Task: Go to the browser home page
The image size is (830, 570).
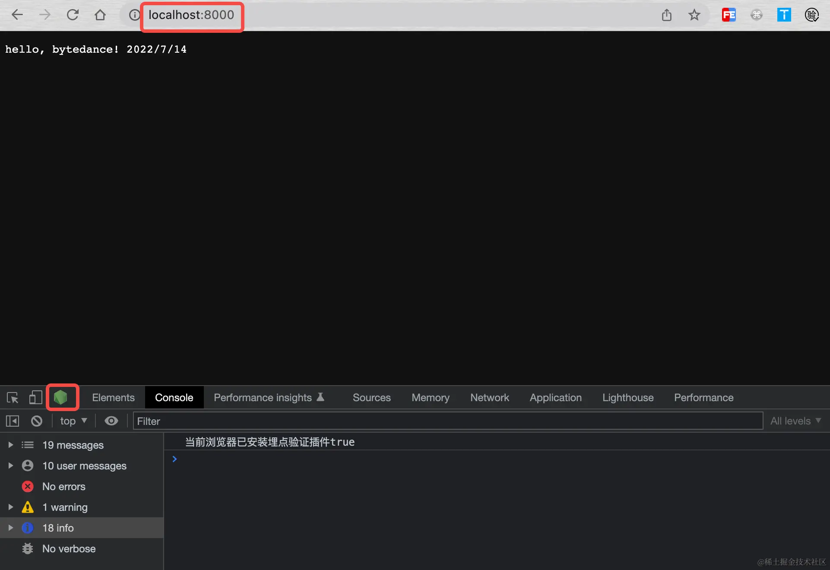Action: (100, 15)
